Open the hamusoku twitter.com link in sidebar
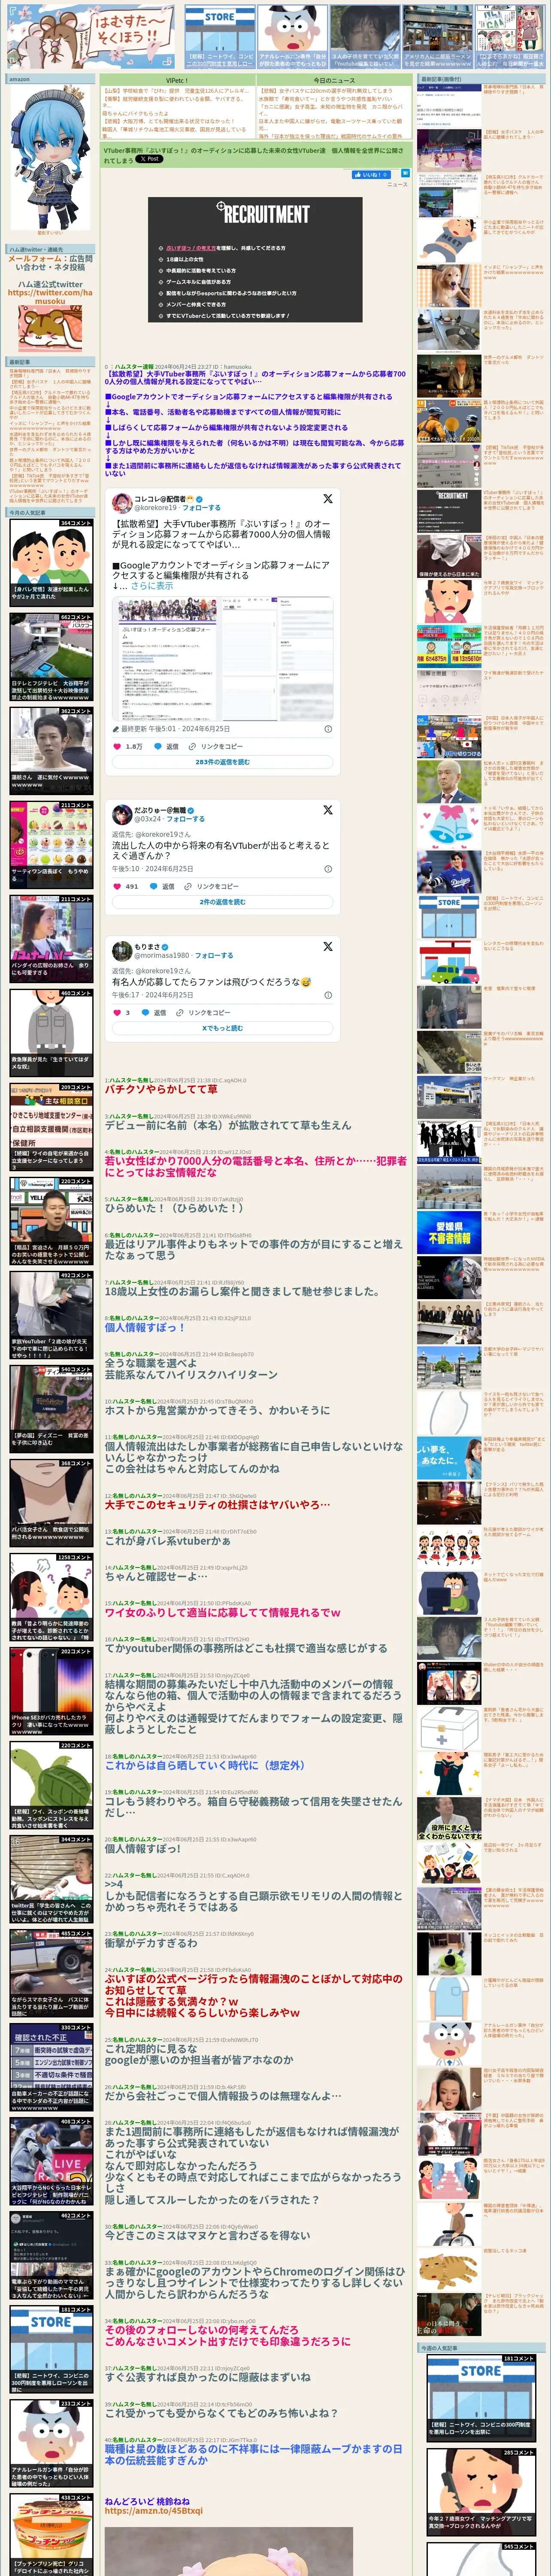The image size is (551, 2576). [x=50, y=297]
